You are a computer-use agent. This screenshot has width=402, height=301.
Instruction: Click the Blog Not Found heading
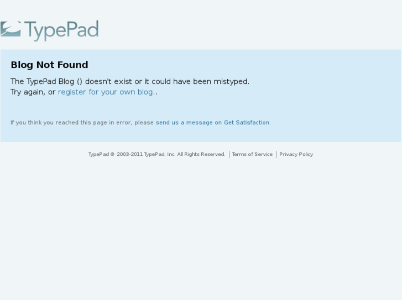click(49, 65)
